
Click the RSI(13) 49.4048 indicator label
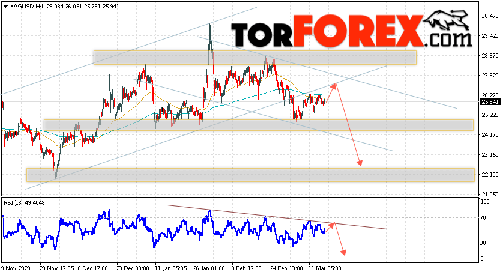24,203
